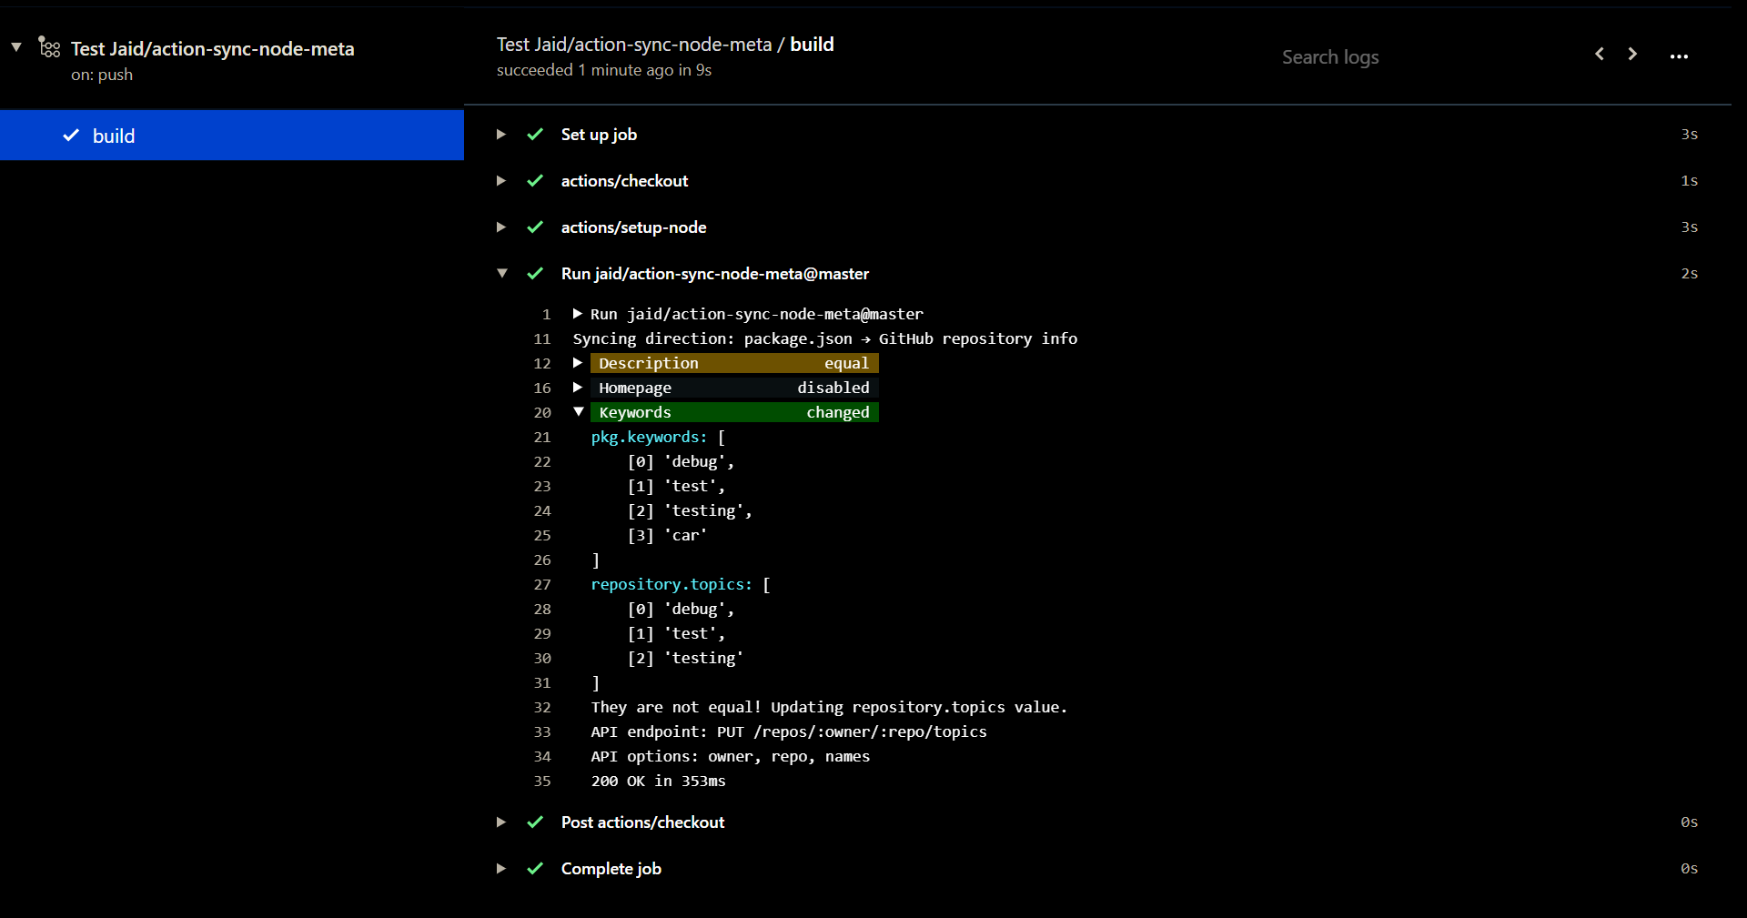This screenshot has height=918, width=1747.
Task: Expand the Homepage disabled log group
Action: click(x=578, y=388)
